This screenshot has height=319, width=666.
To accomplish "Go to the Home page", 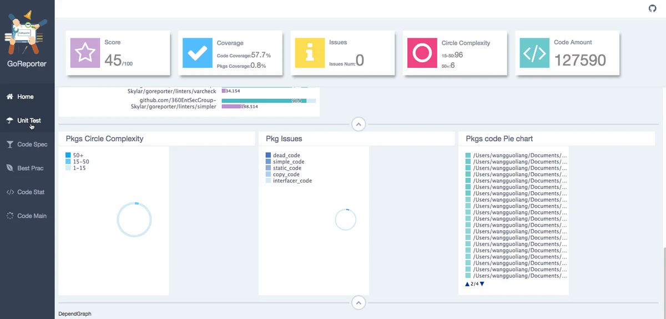I will click(27, 97).
